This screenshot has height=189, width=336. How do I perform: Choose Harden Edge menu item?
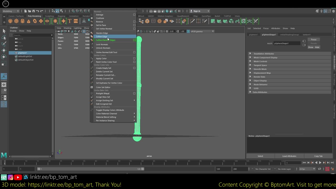115,33
